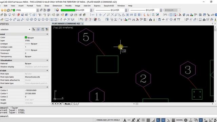Go to next layout tab button
The width and height of the screenshot is (217, 122).
[x=58, y=104]
